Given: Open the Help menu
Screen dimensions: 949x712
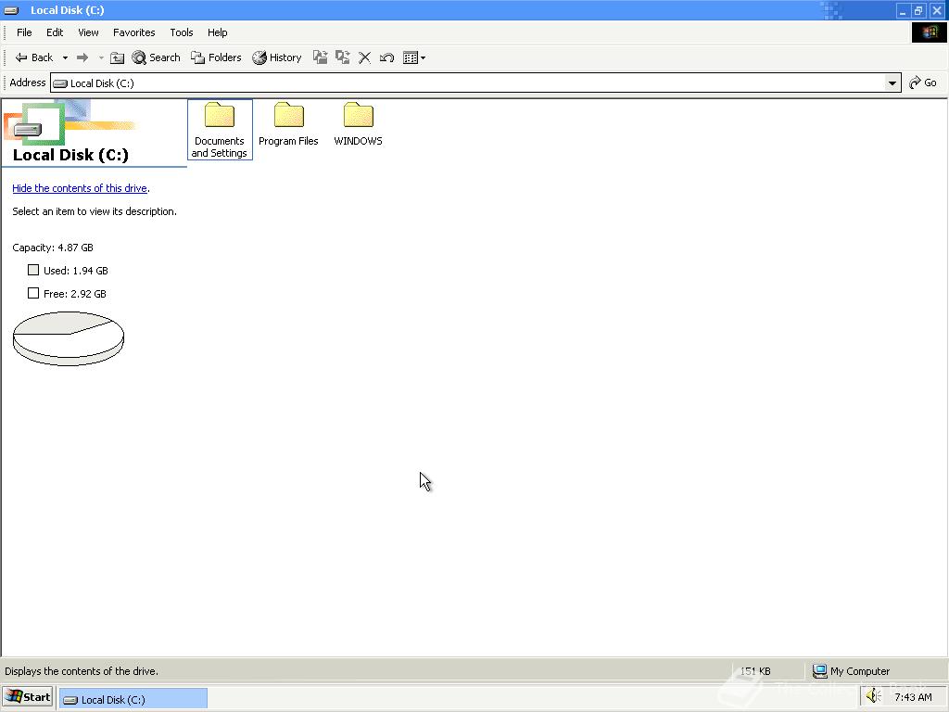Looking at the screenshot, I should tap(217, 32).
